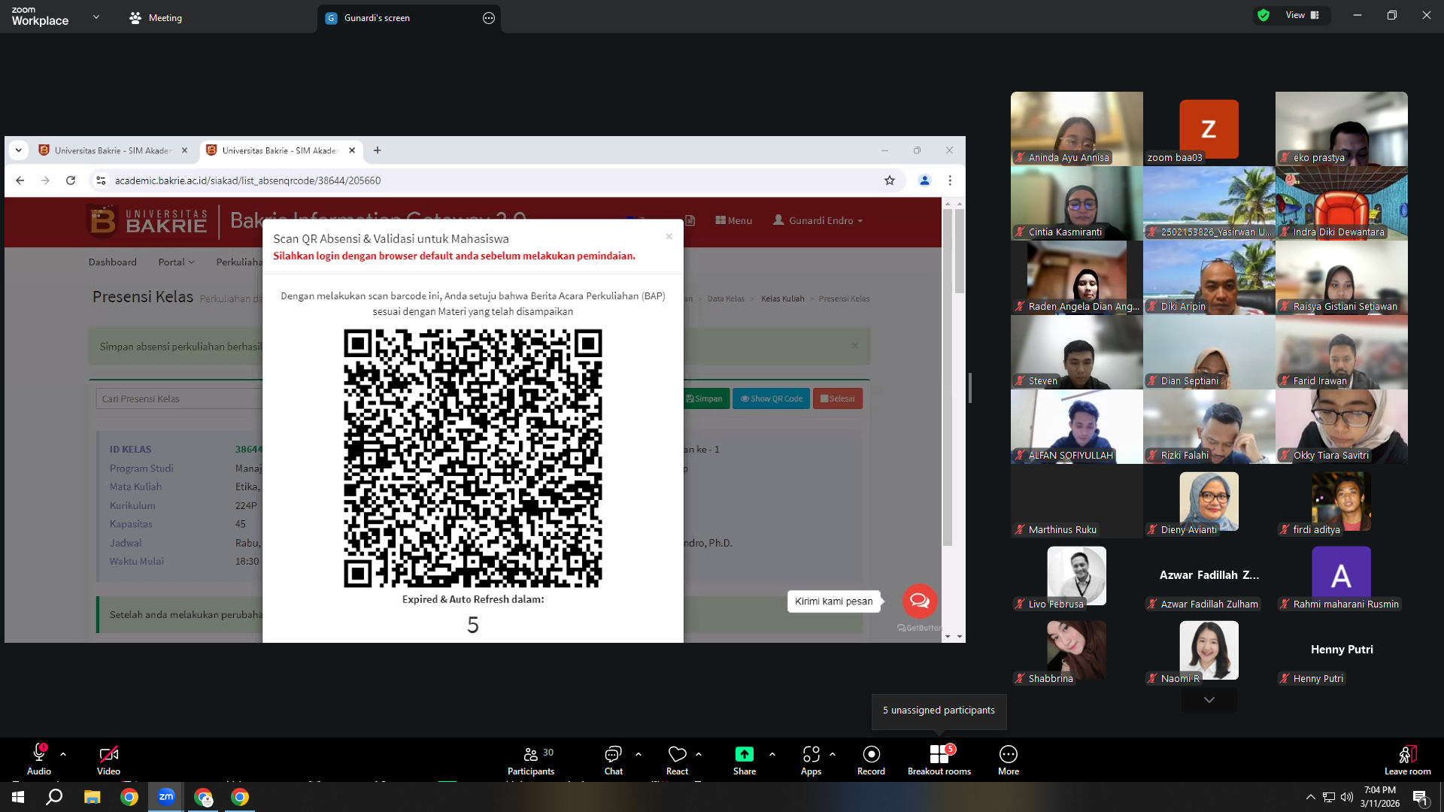Select Shabbrina's participant tile
The height and width of the screenshot is (812, 1444).
click(x=1077, y=650)
